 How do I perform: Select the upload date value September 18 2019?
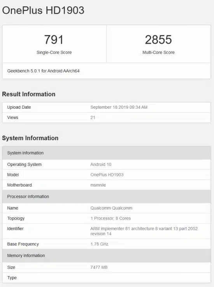point(119,107)
